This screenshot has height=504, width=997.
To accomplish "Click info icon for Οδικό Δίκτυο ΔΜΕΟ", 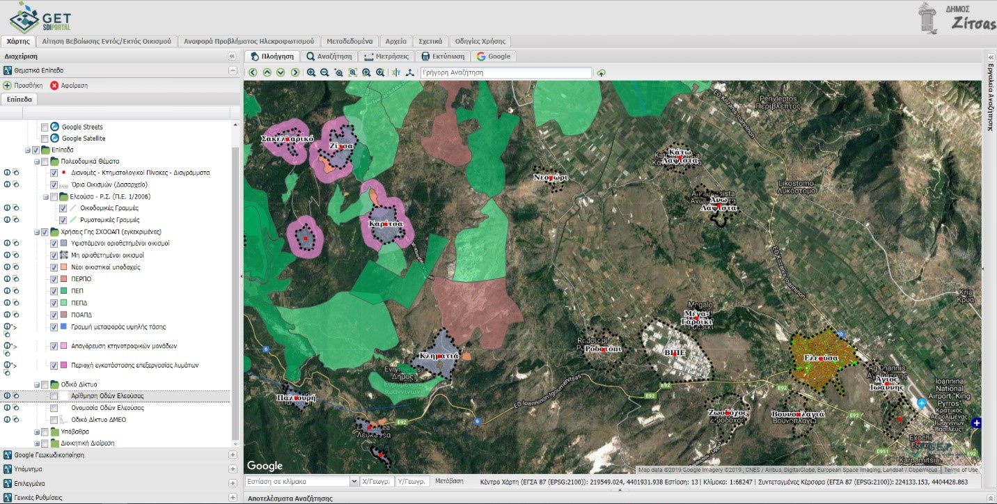I will click(x=7, y=420).
